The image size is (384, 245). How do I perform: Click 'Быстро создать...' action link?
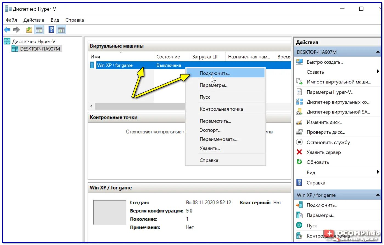[x=325, y=62]
